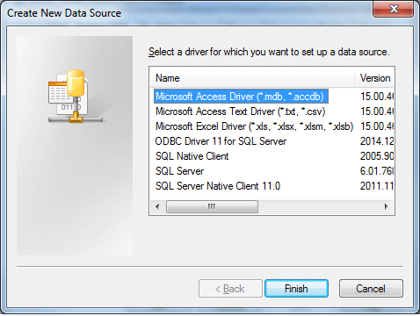Click the Name column header

click(252, 78)
